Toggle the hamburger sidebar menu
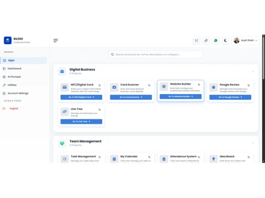The height and width of the screenshot is (198, 265). click(56, 41)
